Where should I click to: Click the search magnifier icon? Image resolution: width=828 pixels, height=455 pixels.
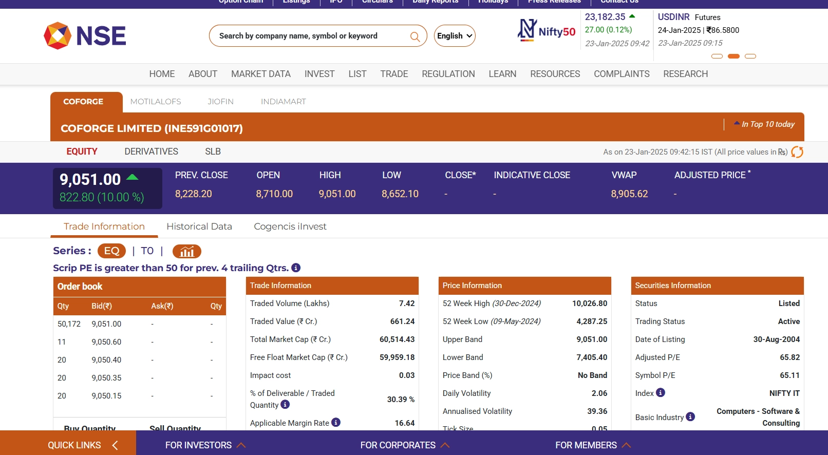click(x=415, y=36)
